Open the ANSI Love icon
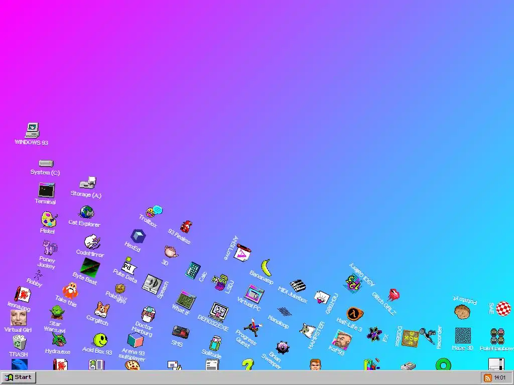 point(242,253)
